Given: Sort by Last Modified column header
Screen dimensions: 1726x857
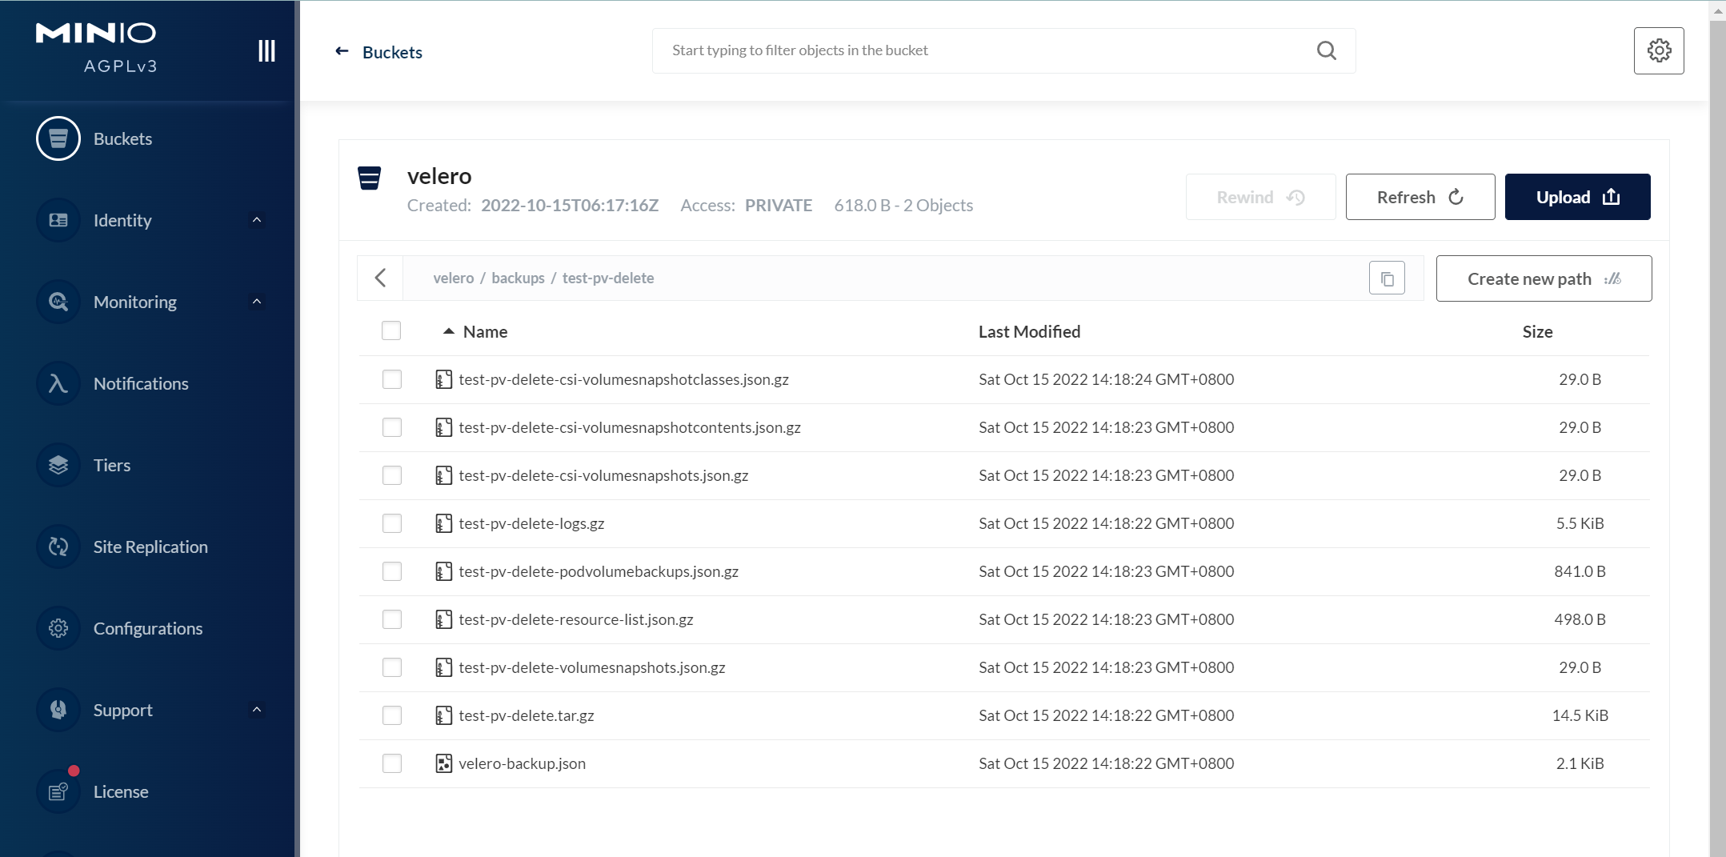Looking at the screenshot, I should [x=1029, y=331].
